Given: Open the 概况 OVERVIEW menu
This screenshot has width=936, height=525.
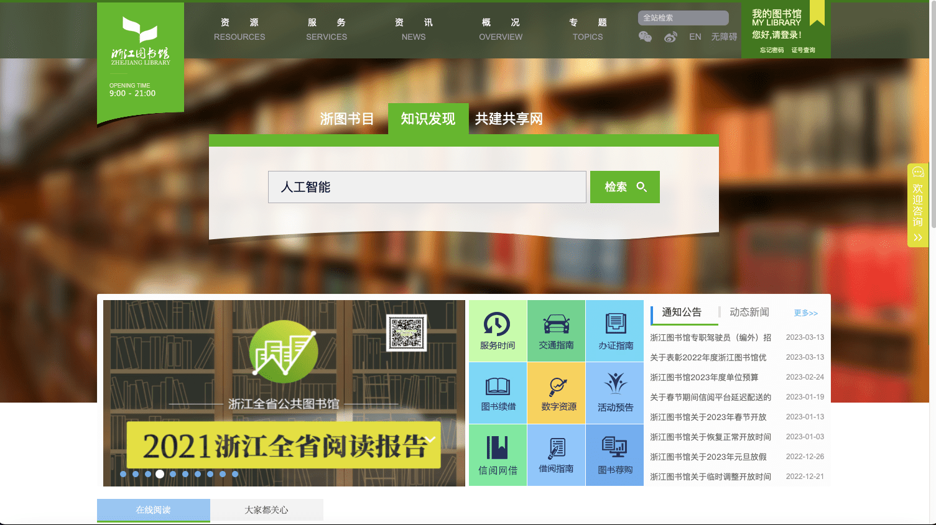Looking at the screenshot, I should click(501, 29).
